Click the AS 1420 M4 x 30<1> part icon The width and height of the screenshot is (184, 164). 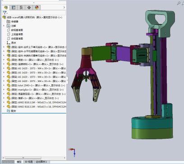tap(9, 68)
